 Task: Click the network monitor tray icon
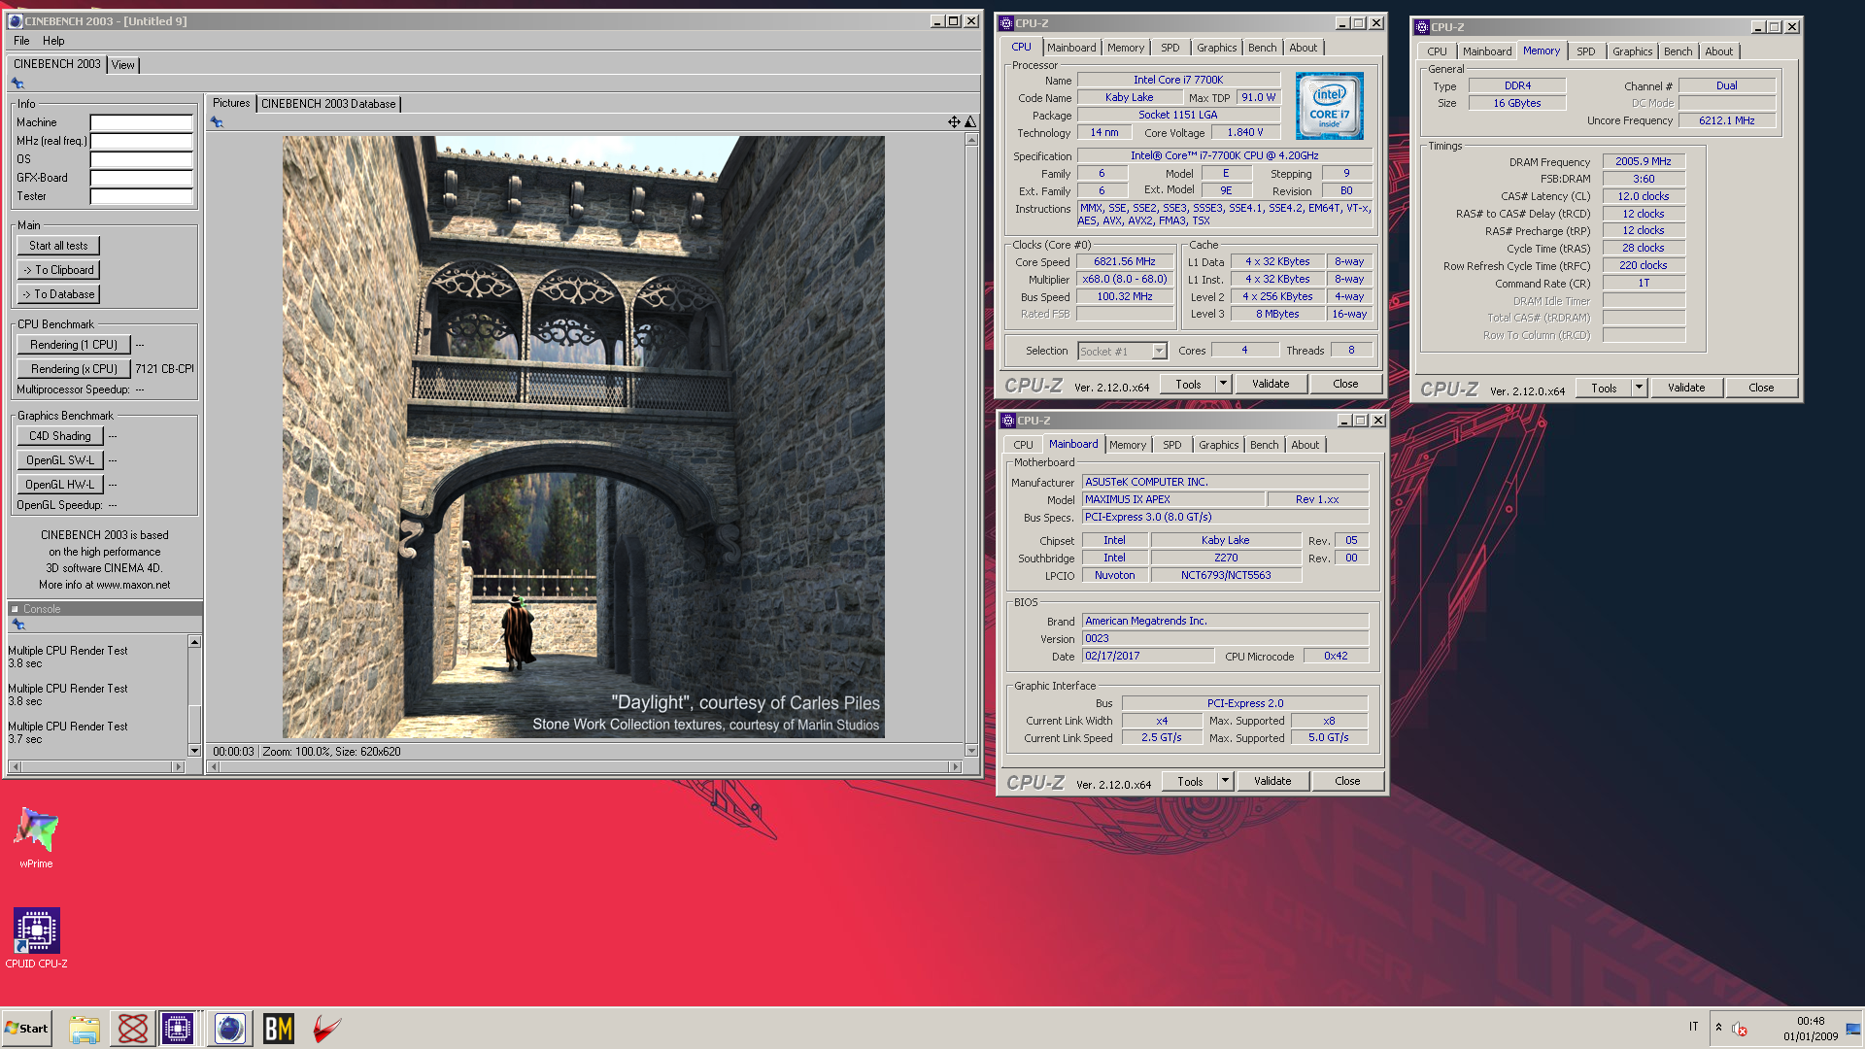click(x=1852, y=1029)
